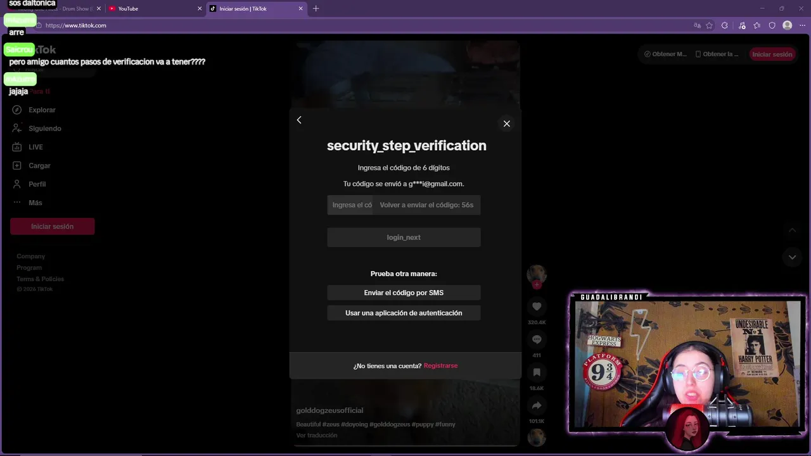Close the TikTok tab
Screen dimensions: 811x456
coord(301,9)
